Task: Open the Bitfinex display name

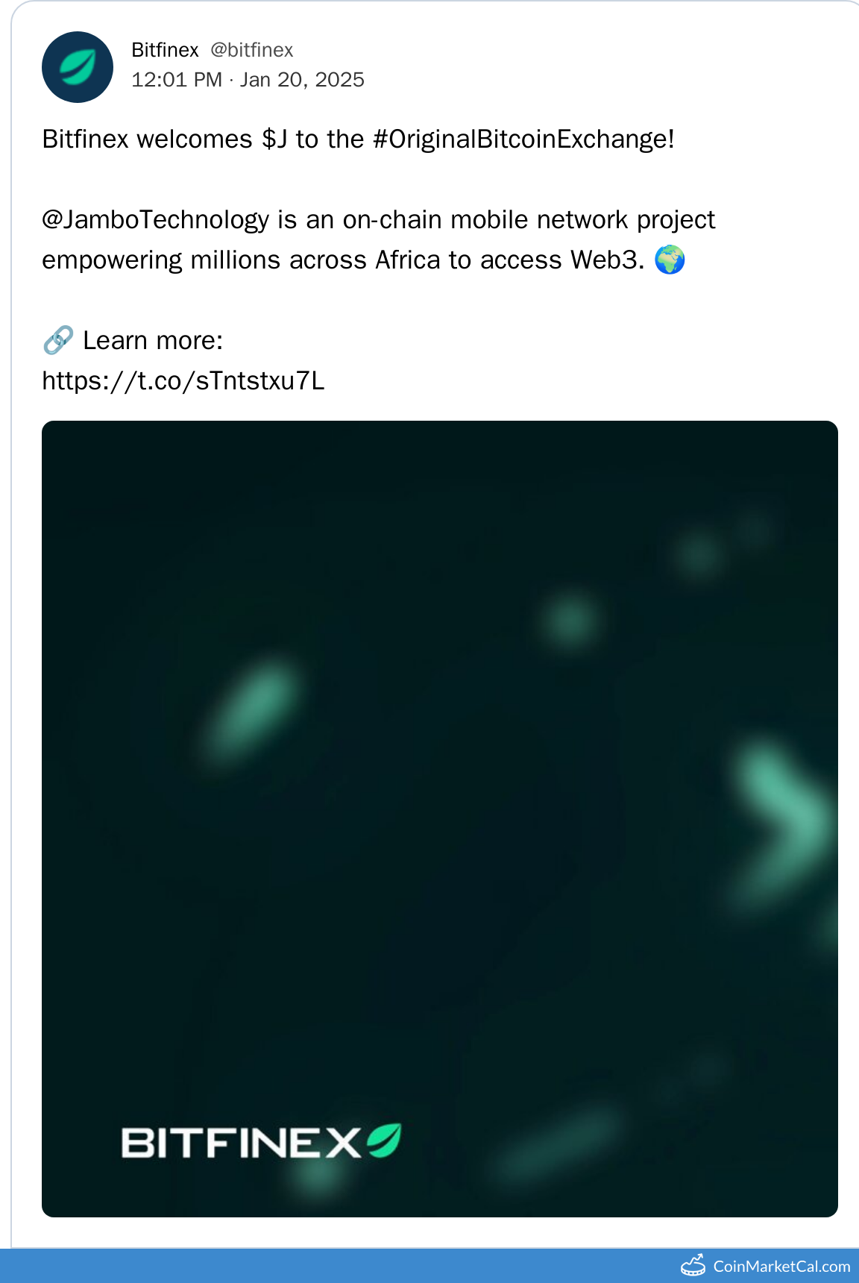Action: (x=165, y=50)
